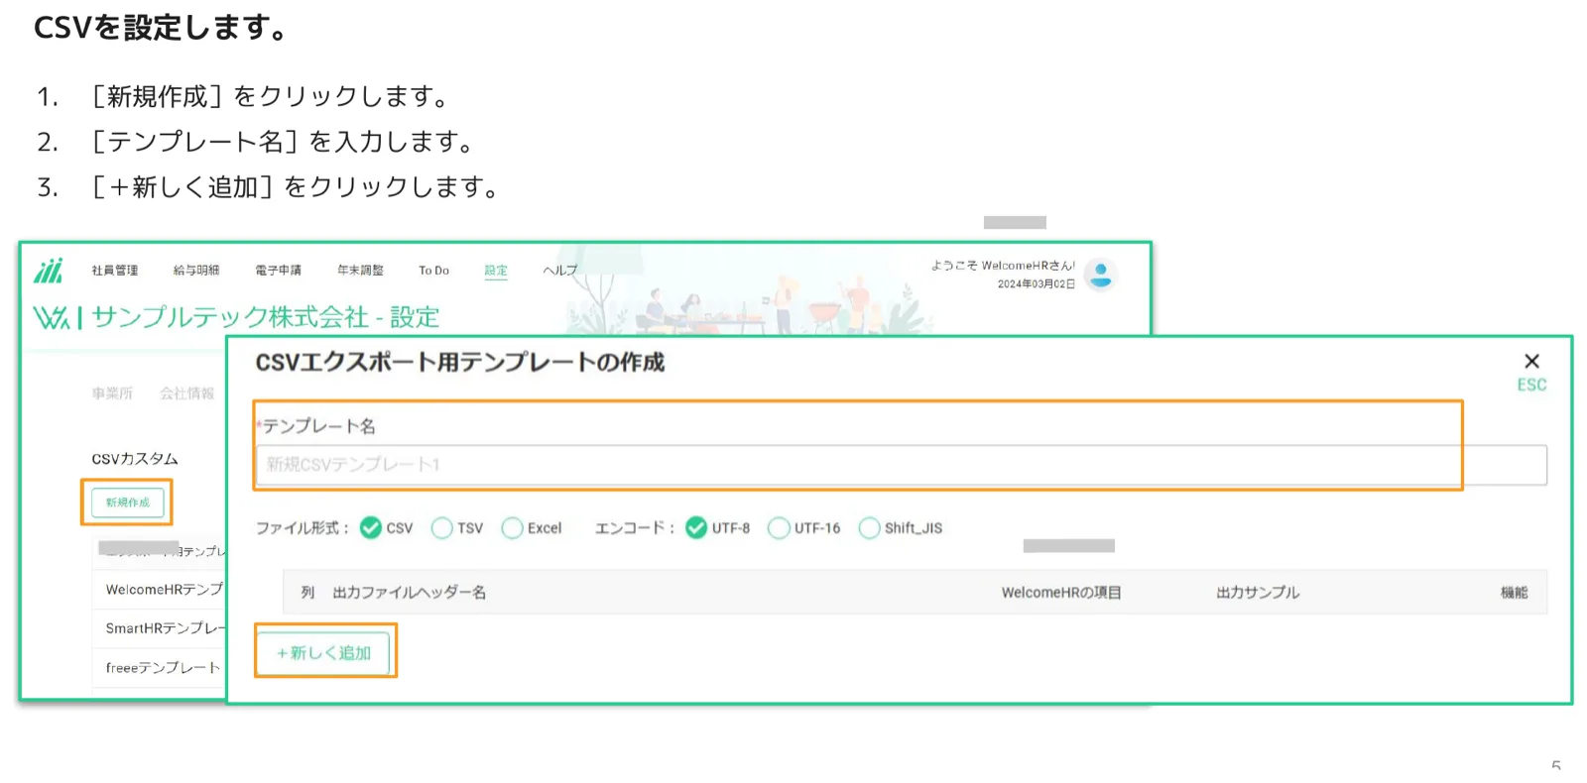This screenshot has width=1587, height=783.
Task: Click the WelcomeHRの項目 column header
Action: tap(1061, 593)
